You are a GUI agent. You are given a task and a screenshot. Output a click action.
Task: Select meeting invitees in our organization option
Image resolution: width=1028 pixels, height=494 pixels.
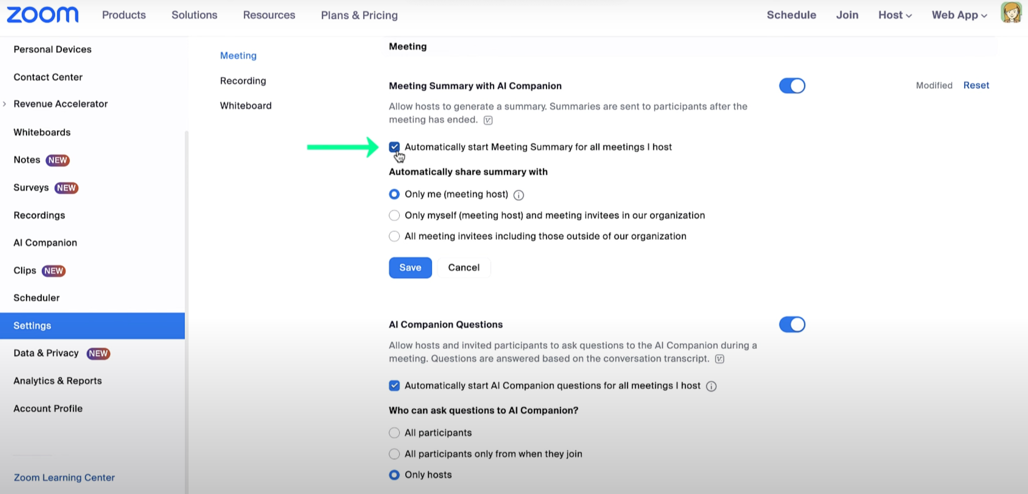pos(394,216)
